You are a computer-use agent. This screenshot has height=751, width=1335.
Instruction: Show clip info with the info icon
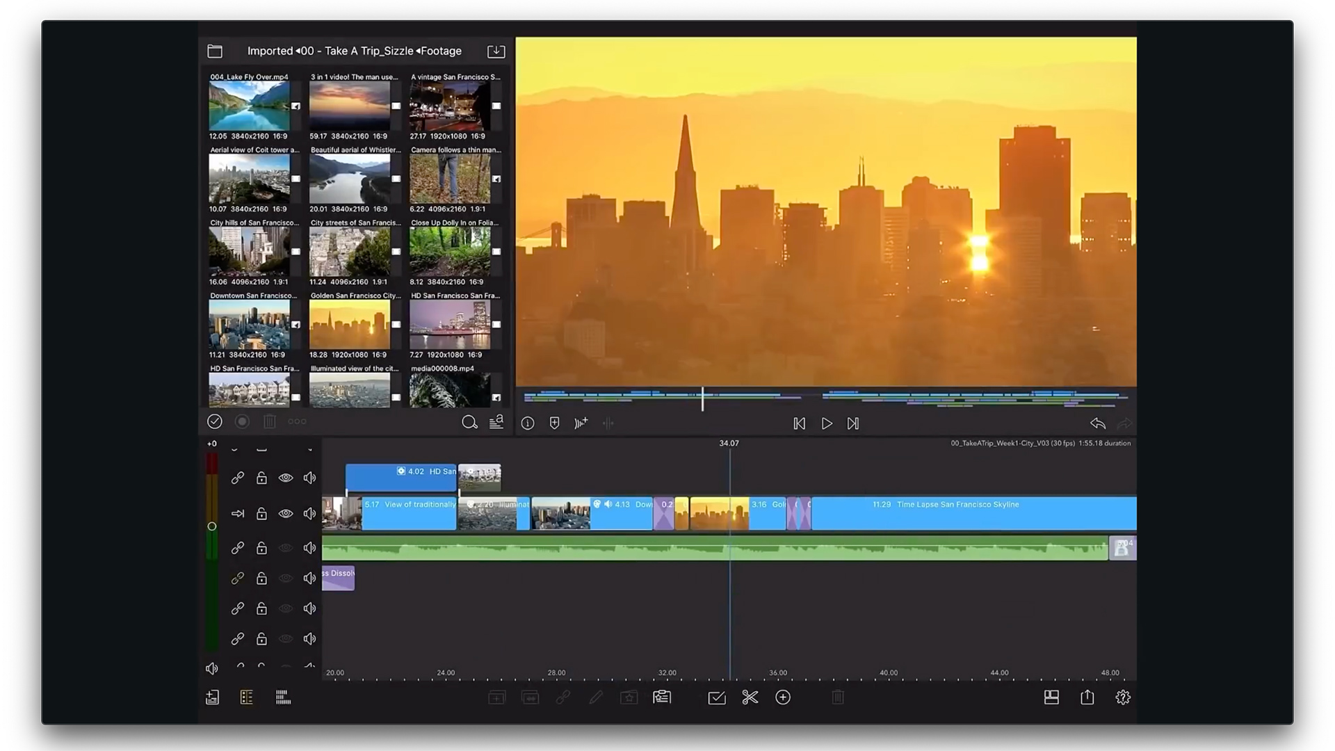(x=528, y=423)
